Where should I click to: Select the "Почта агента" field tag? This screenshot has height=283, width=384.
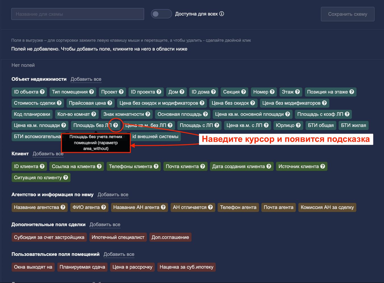(x=278, y=207)
